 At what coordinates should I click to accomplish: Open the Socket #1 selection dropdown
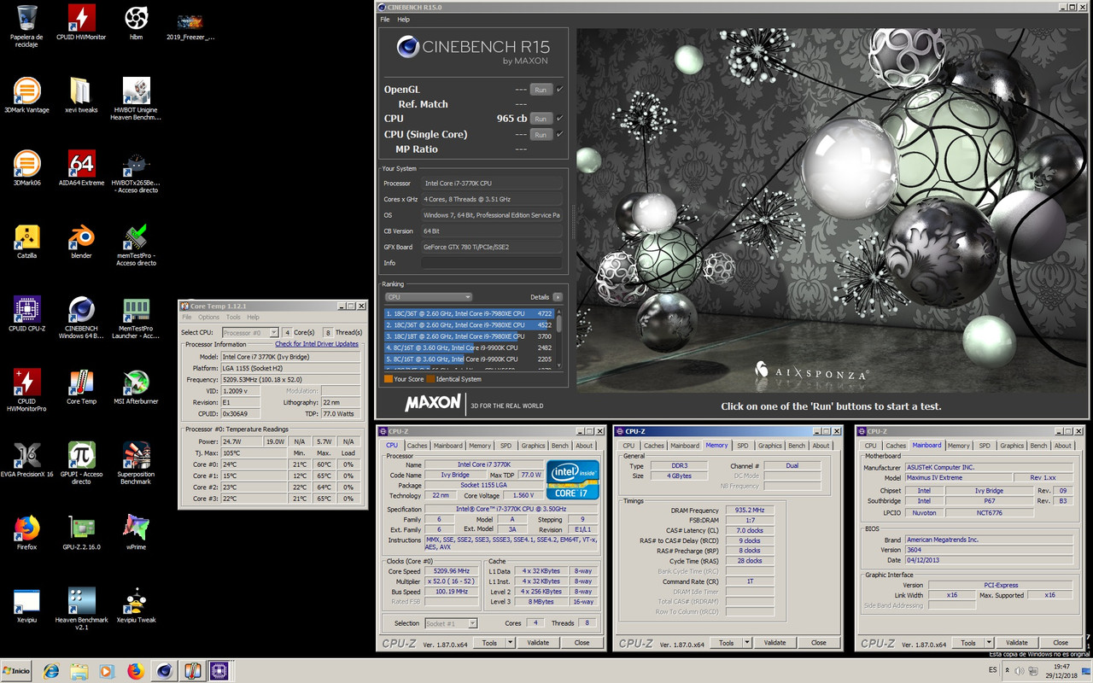tap(451, 623)
